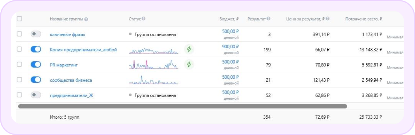Click result value 21
415x135 pixels.
click(x=268, y=80)
